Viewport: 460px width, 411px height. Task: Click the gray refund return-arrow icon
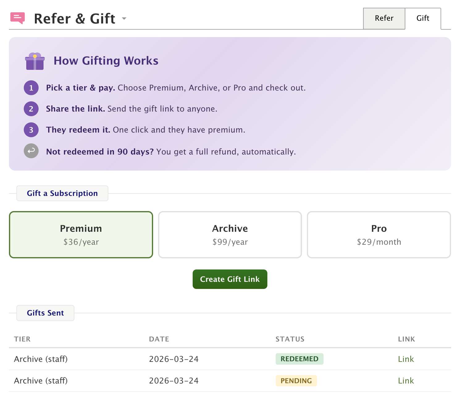(x=31, y=151)
